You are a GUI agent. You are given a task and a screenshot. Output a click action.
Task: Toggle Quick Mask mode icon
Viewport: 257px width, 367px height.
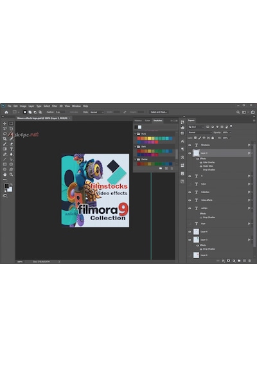[4, 196]
